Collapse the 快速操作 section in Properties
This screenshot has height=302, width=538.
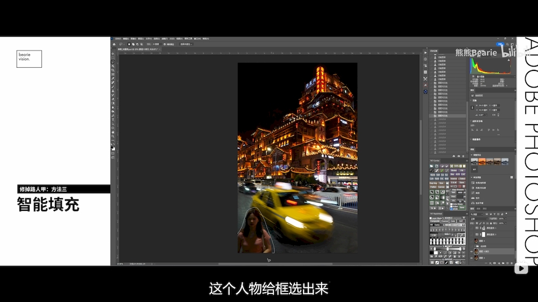tap(471, 139)
